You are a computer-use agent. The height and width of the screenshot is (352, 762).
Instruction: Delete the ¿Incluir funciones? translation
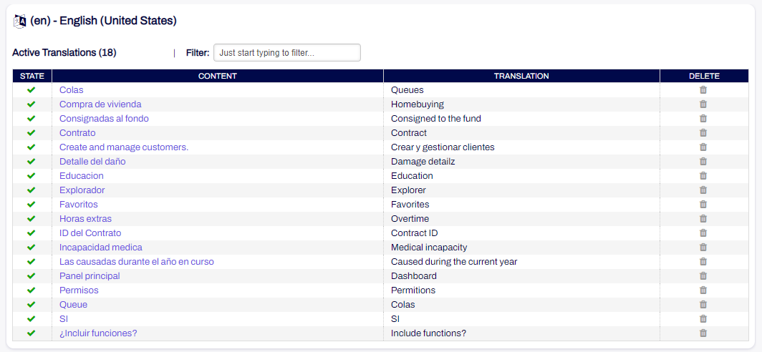(x=703, y=333)
